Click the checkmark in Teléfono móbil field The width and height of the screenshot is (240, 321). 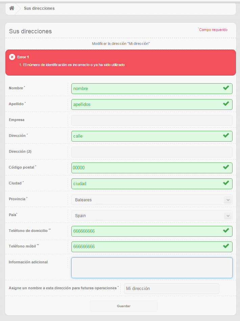226,246
